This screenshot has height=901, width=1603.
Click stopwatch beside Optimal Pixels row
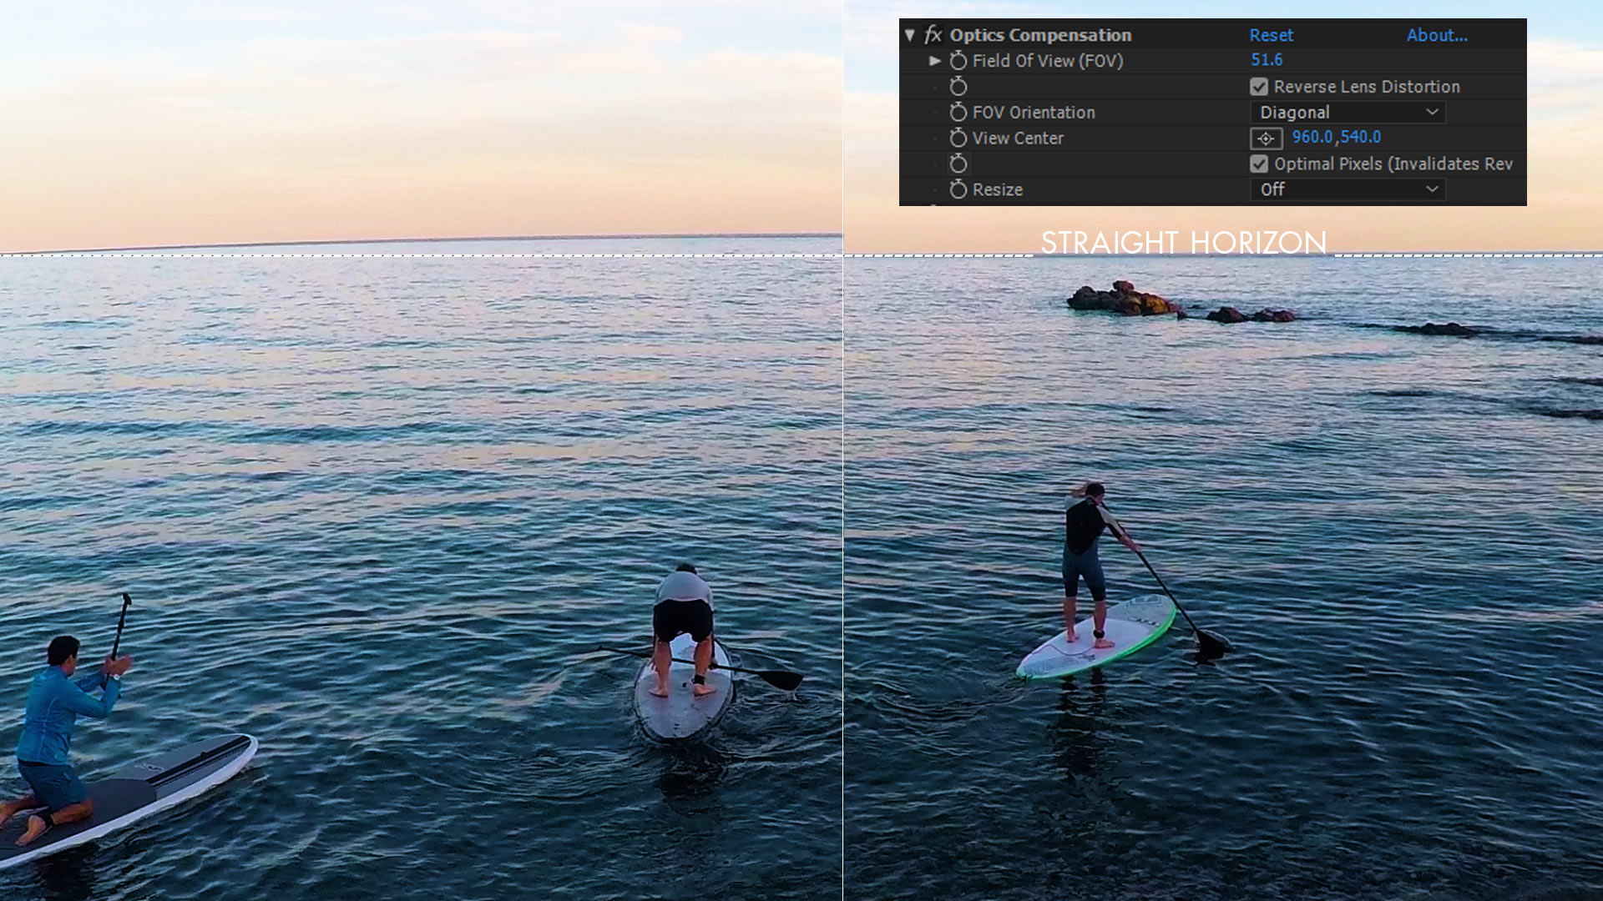[x=958, y=164]
